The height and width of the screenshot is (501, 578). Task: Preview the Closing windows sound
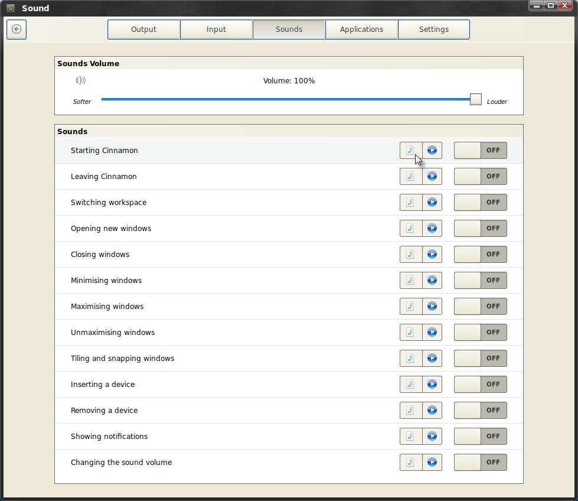(432, 254)
